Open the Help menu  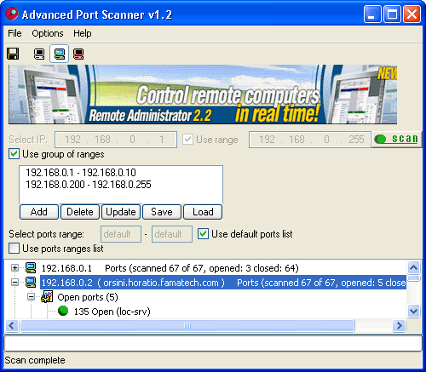(83, 33)
